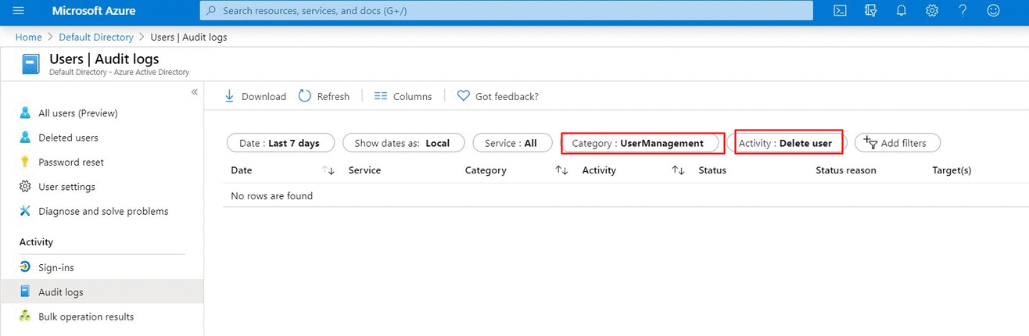Click the Refresh button label
Image resolution: width=1029 pixels, height=336 pixels.
coord(333,97)
